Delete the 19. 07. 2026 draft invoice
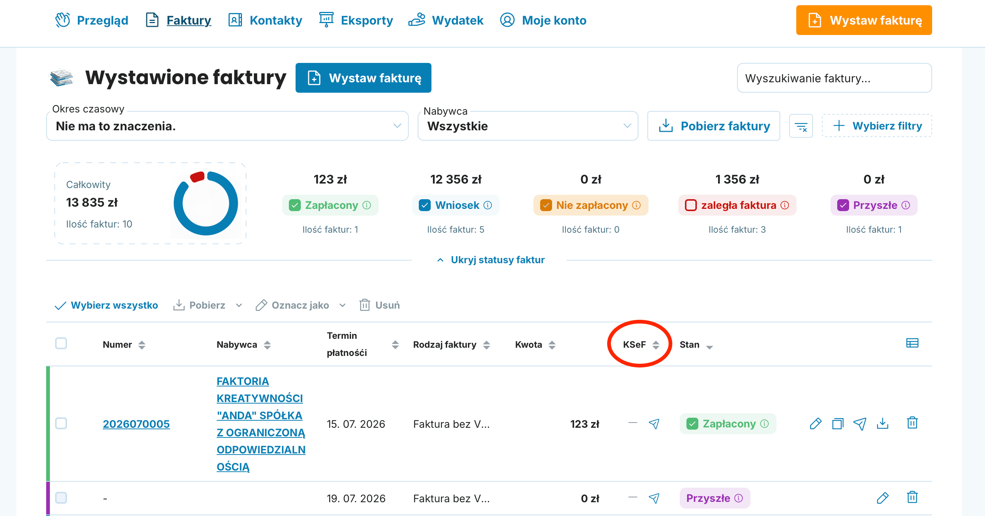 point(912,497)
